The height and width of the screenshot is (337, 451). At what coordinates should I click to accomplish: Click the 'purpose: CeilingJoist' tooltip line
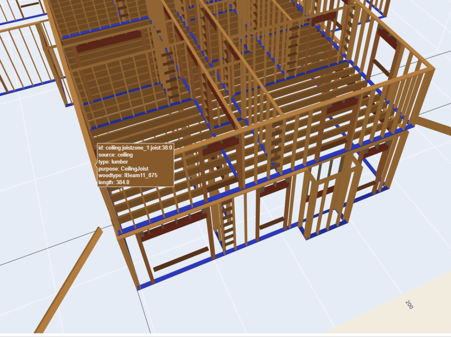click(x=123, y=169)
